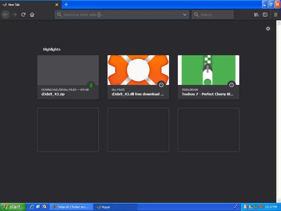Switch to Temp.sh taskbar window
The image size is (281, 211).
pyautogui.click(x=72, y=207)
